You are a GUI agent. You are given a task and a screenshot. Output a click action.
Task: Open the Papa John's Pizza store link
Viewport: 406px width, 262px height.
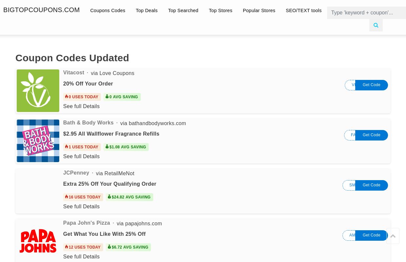(87, 223)
